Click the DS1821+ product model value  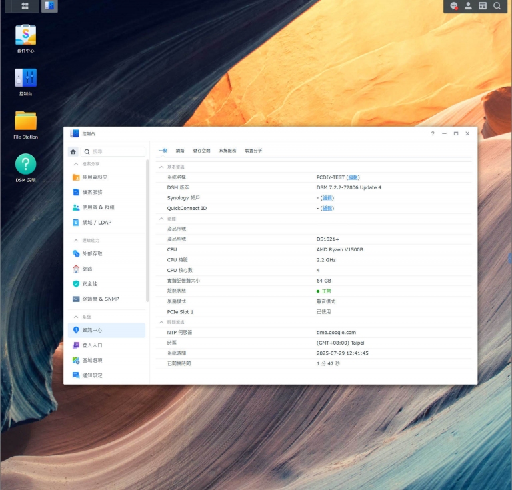[327, 239]
